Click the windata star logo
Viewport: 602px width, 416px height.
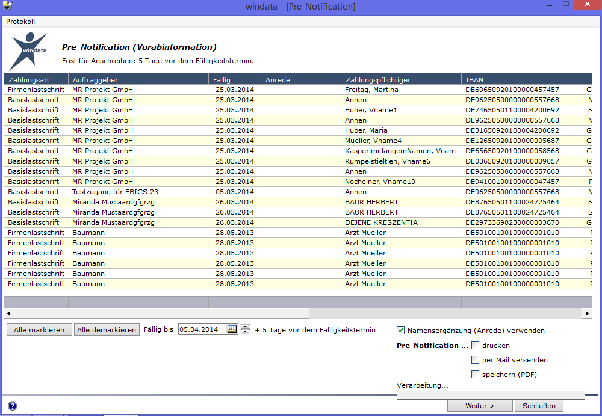click(29, 50)
